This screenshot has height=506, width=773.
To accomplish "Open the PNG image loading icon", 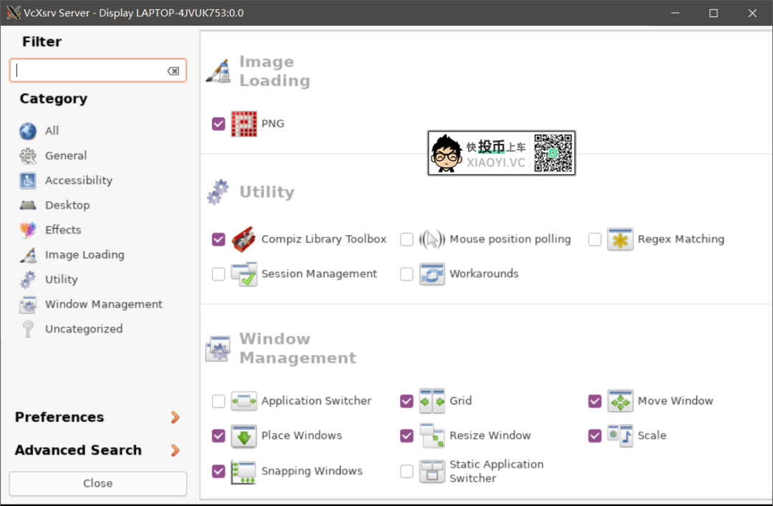I will 244,124.
